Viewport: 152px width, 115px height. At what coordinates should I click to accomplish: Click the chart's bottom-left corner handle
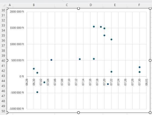point(7,112)
